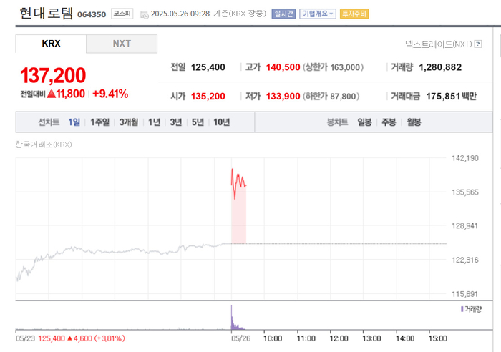Click the 거래대금 value 175,851백만

click(x=451, y=96)
